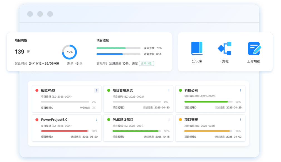Image resolution: width=281 pixels, height=162 pixels.
Task: Click the planned end date 2026-10-15
Action: click(162, 137)
